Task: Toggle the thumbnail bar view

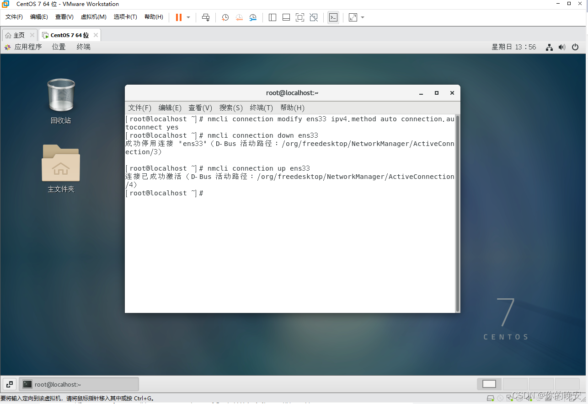Action: pos(286,17)
